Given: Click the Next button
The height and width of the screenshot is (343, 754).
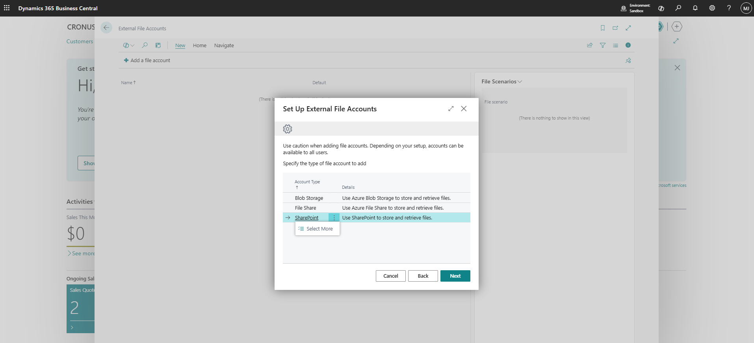Looking at the screenshot, I should pos(455,276).
